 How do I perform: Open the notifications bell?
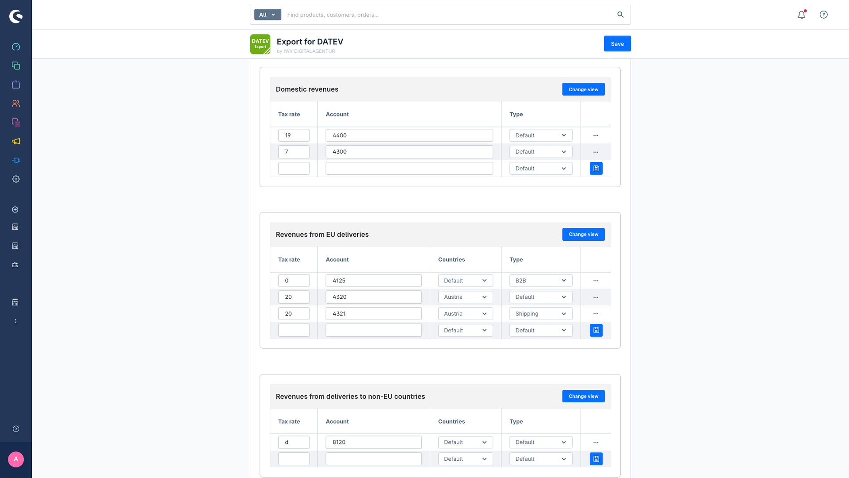801,15
